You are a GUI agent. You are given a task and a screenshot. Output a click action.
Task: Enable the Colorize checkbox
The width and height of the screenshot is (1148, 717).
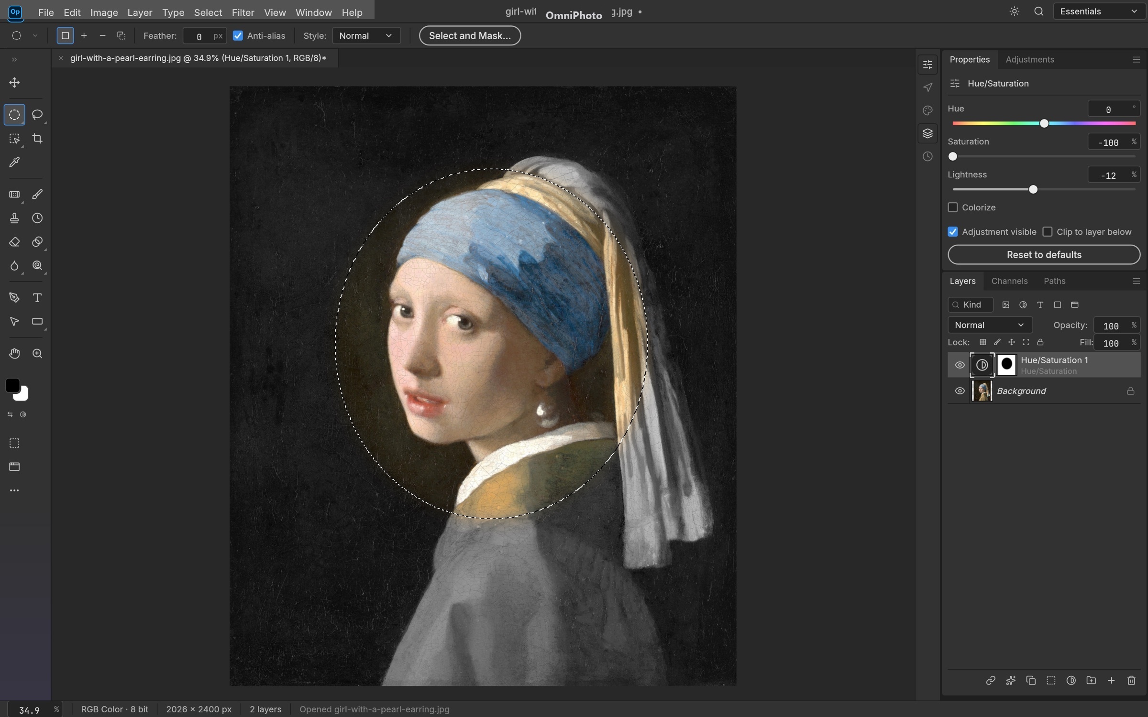[x=953, y=207]
